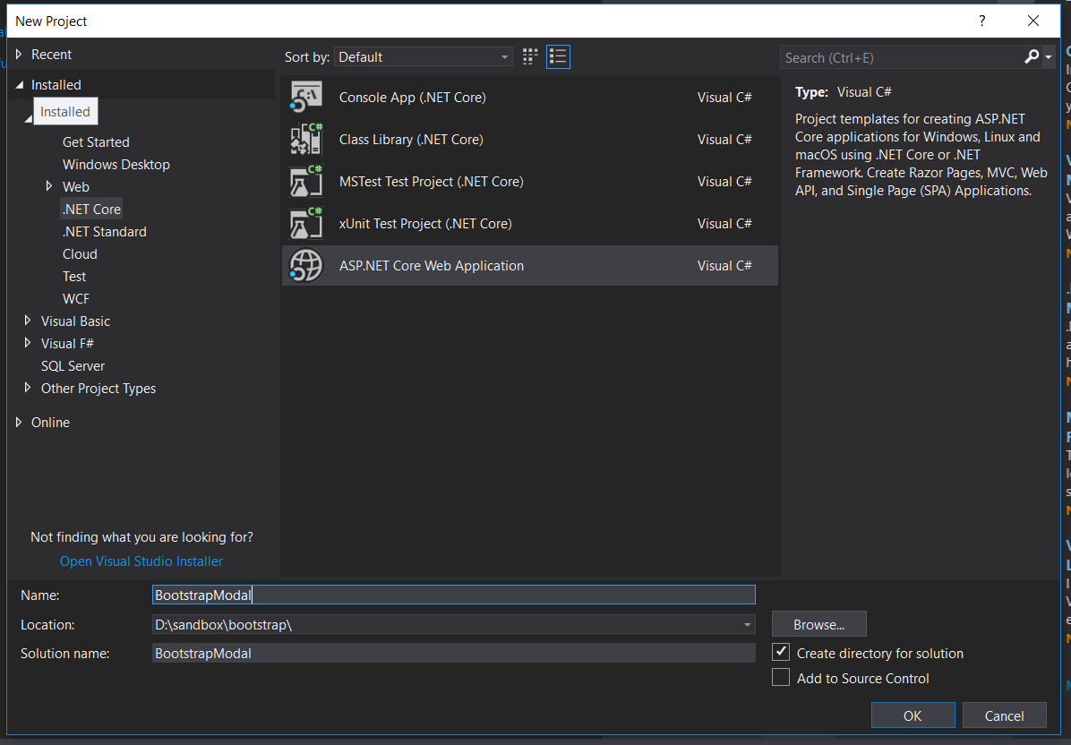Select Class Library (.NET Core) template text
The height and width of the screenshot is (745, 1071).
click(x=411, y=140)
